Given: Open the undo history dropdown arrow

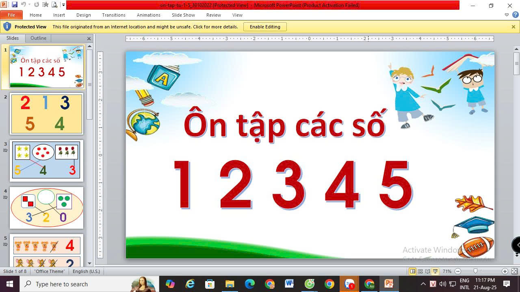Looking at the screenshot, I should [x=29, y=5].
